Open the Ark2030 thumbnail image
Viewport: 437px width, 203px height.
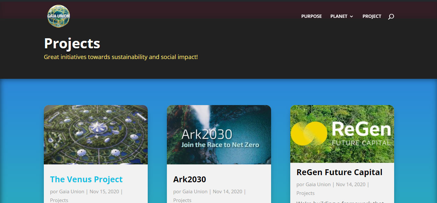219,135
